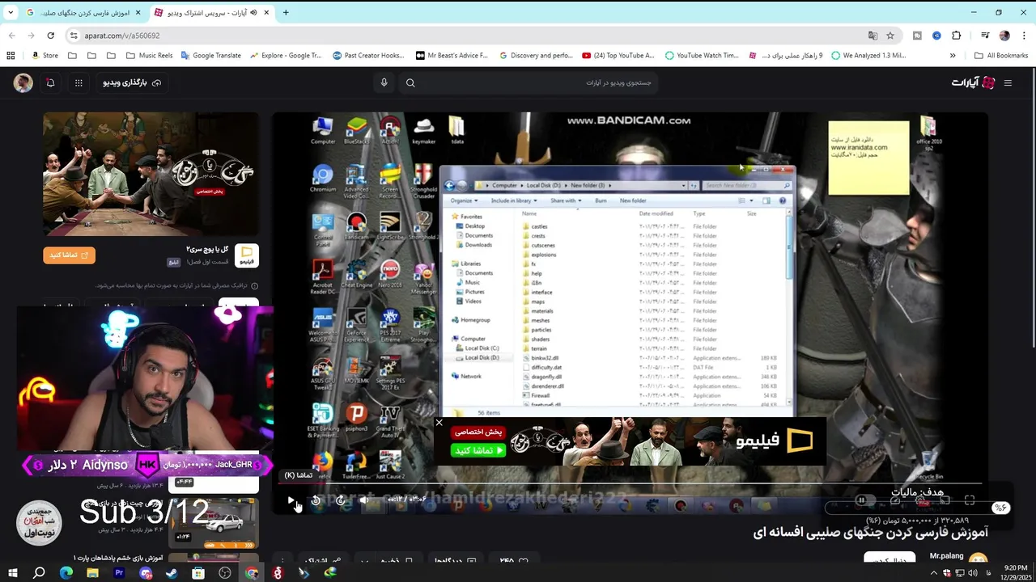
Task: Open Aparat notifications bell
Action: click(50, 82)
